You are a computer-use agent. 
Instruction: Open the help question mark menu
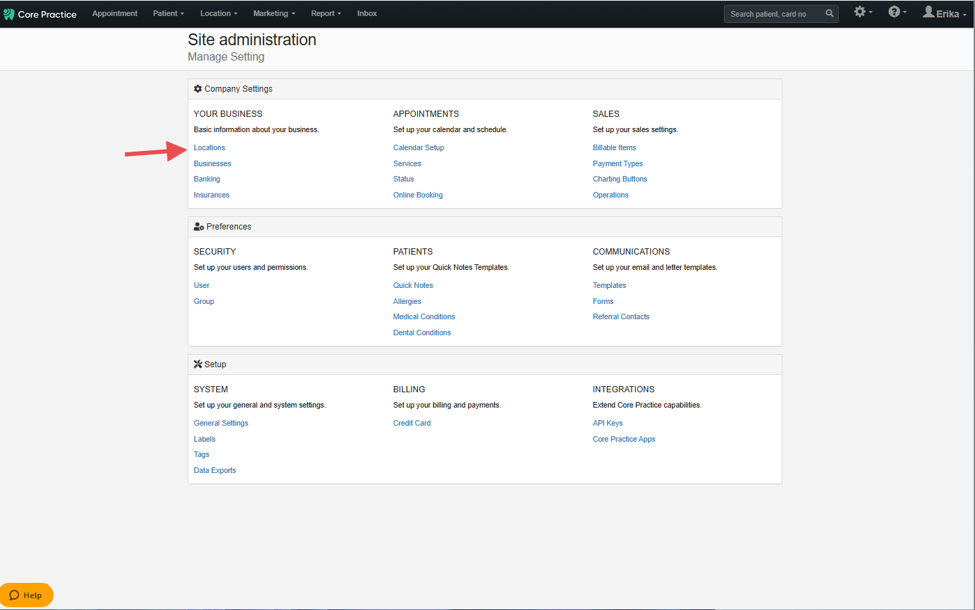[x=897, y=12]
